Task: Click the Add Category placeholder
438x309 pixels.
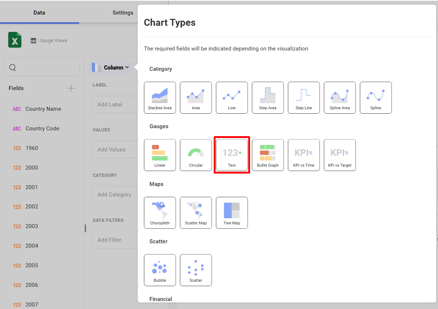Action: point(115,195)
